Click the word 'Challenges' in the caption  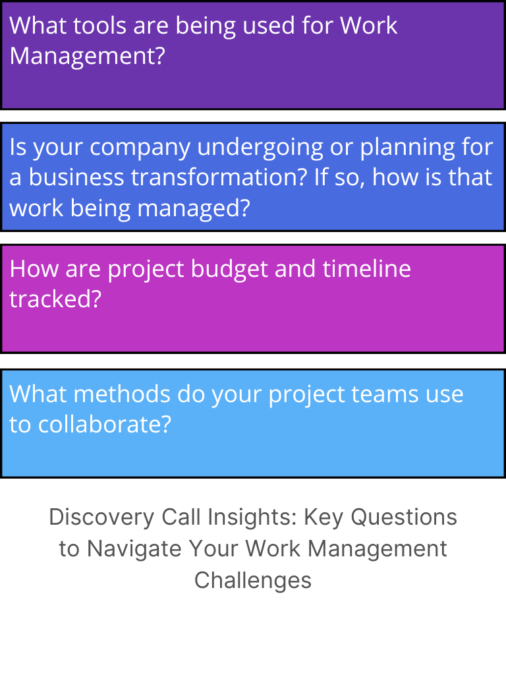(253, 580)
